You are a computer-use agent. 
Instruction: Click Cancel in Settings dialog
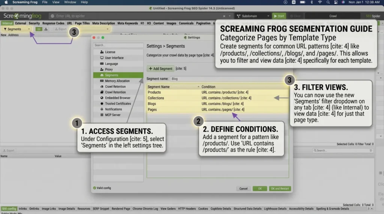243,189
